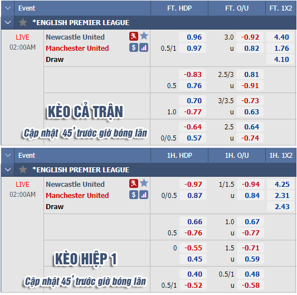Click the red live-stream icon in first-half match row

[x=134, y=183]
